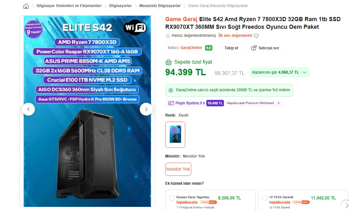Viewport: 349px width, 211px height.
Task: Select the Siyah color variant thumbnail
Action: (x=175, y=134)
